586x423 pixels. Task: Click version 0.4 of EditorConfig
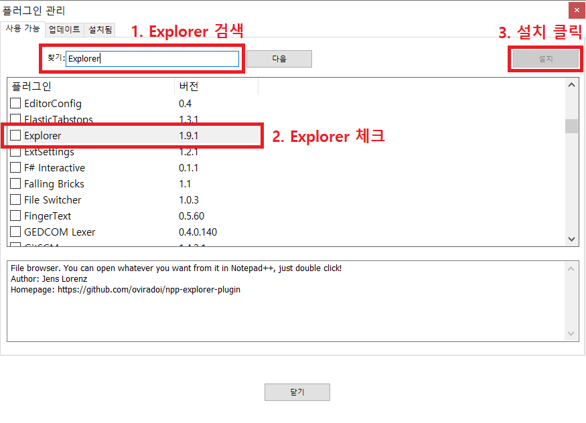click(x=185, y=104)
